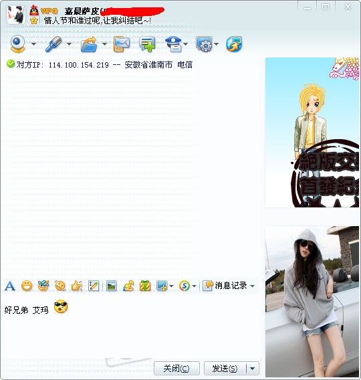This screenshot has height=380, width=361.
Task: Open 消息记录 message history
Action: (225, 286)
